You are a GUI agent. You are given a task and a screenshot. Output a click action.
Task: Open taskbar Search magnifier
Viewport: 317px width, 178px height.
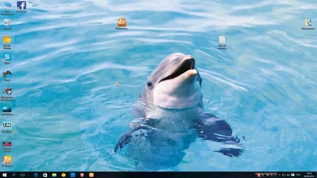pos(13,175)
